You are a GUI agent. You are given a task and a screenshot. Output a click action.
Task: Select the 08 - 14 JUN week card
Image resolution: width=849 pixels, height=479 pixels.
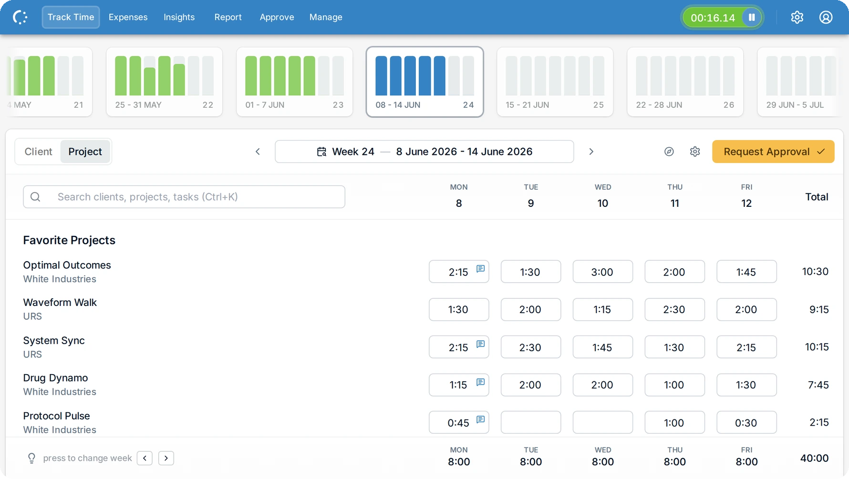pos(424,82)
